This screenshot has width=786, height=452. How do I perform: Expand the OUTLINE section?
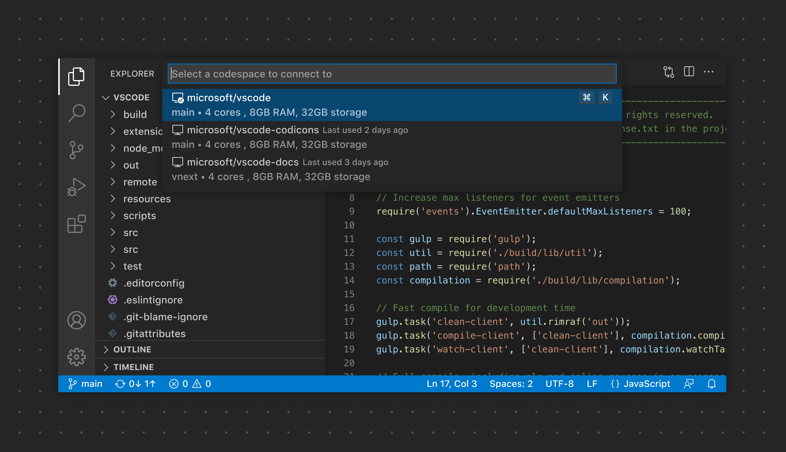[x=132, y=349]
